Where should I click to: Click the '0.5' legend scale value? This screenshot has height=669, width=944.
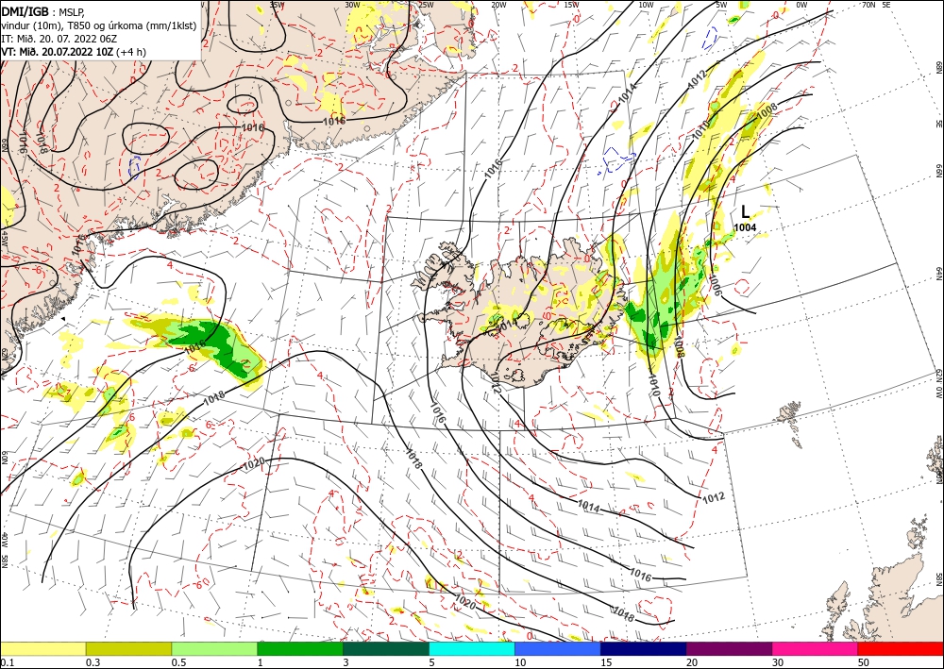pyautogui.click(x=178, y=662)
